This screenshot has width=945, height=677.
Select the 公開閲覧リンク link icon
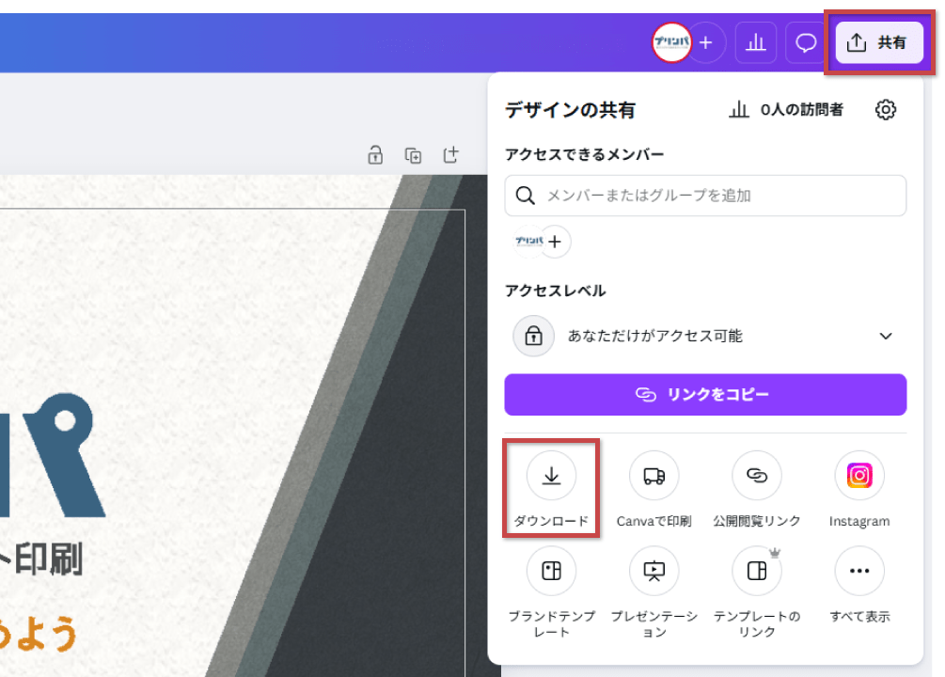[x=756, y=477]
